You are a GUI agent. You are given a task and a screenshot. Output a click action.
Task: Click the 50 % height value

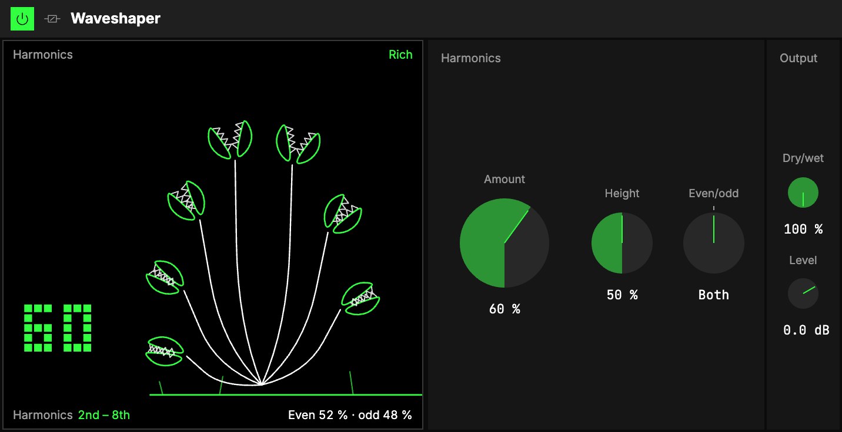[x=622, y=295]
